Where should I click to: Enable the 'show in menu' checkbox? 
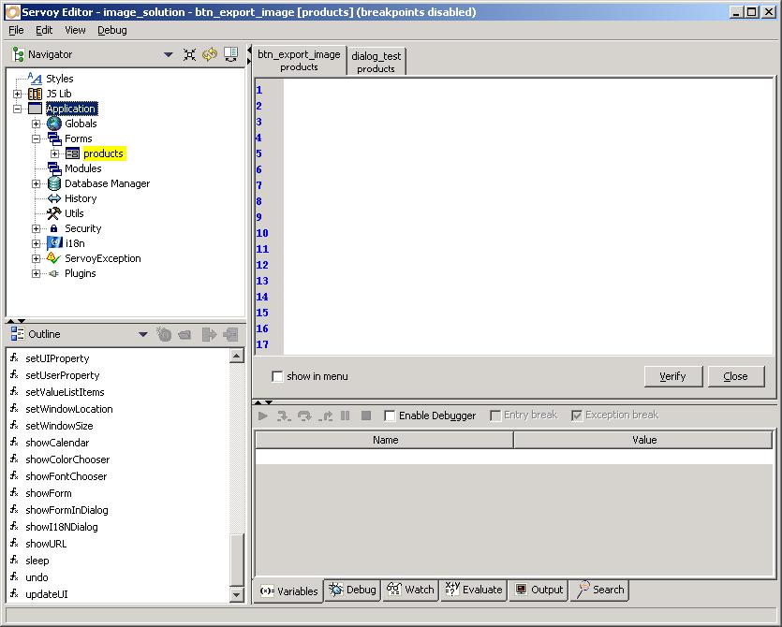[277, 376]
